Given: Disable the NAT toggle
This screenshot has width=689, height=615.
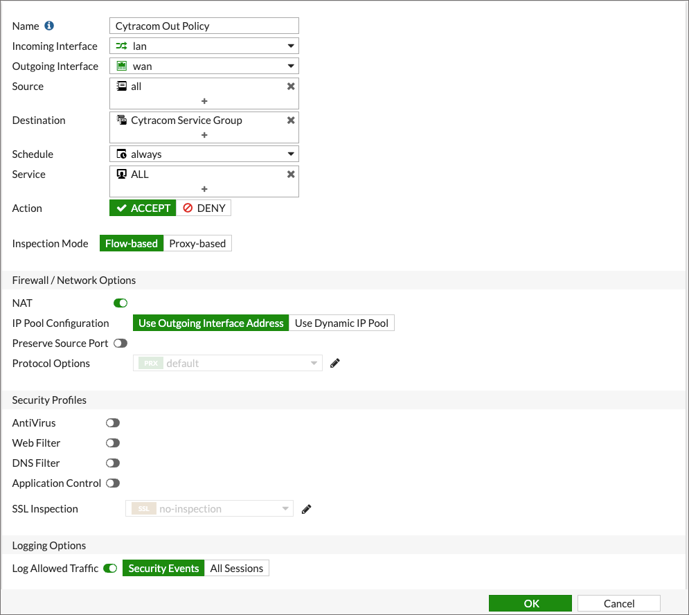Looking at the screenshot, I should (120, 303).
